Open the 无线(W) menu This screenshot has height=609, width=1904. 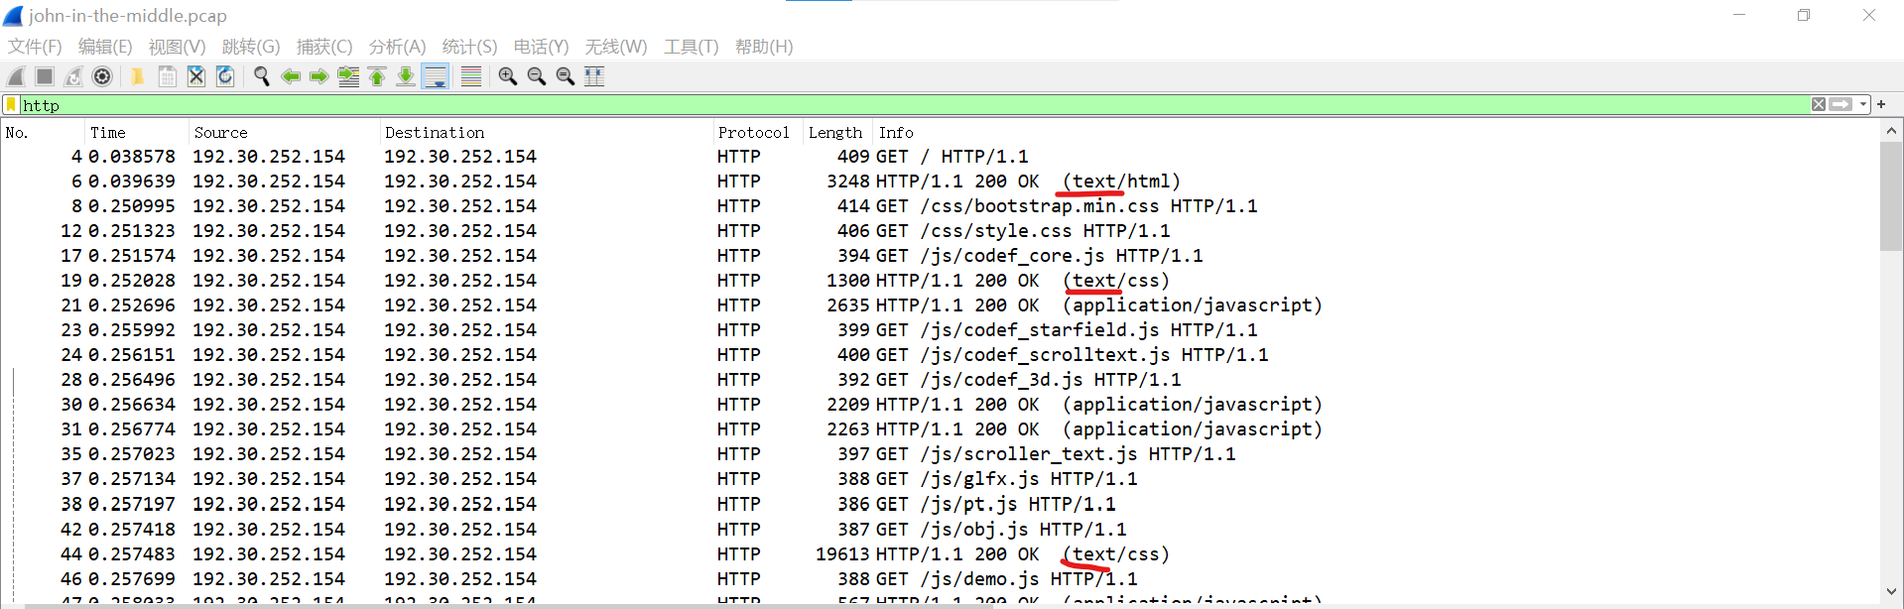tap(616, 47)
